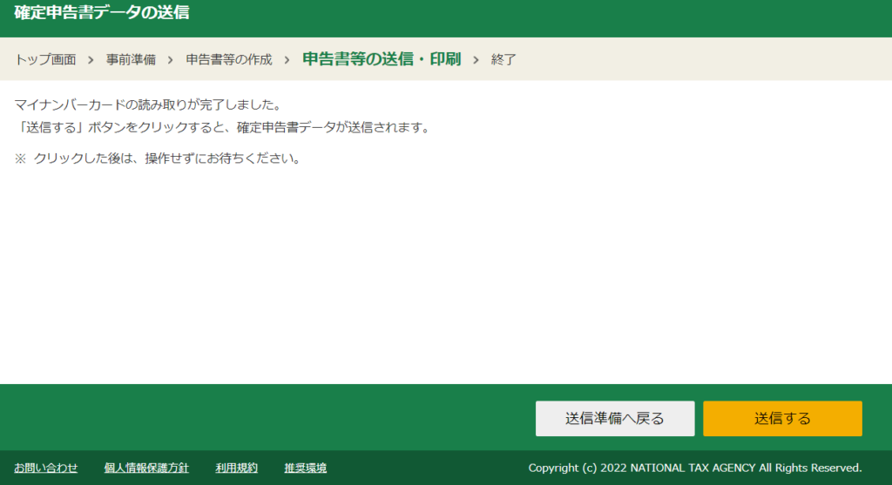Image resolution: width=892 pixels, height=485 pixels.
Task: Select the 事前準備 breadcrumb step
Action: pos(131,60)
